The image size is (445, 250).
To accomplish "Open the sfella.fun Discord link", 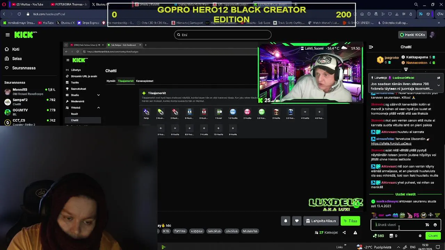I will point(391,143).
